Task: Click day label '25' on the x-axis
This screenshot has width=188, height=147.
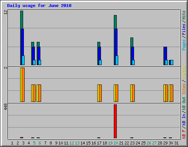Action: 143,143
